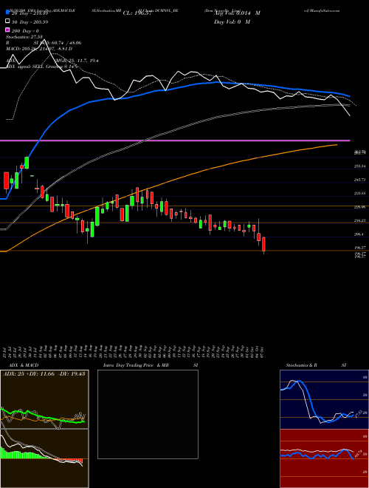Click the 'CL: 196.57' closing price text
The height and width of the screenshot is (488, 369).
point(137,13)
